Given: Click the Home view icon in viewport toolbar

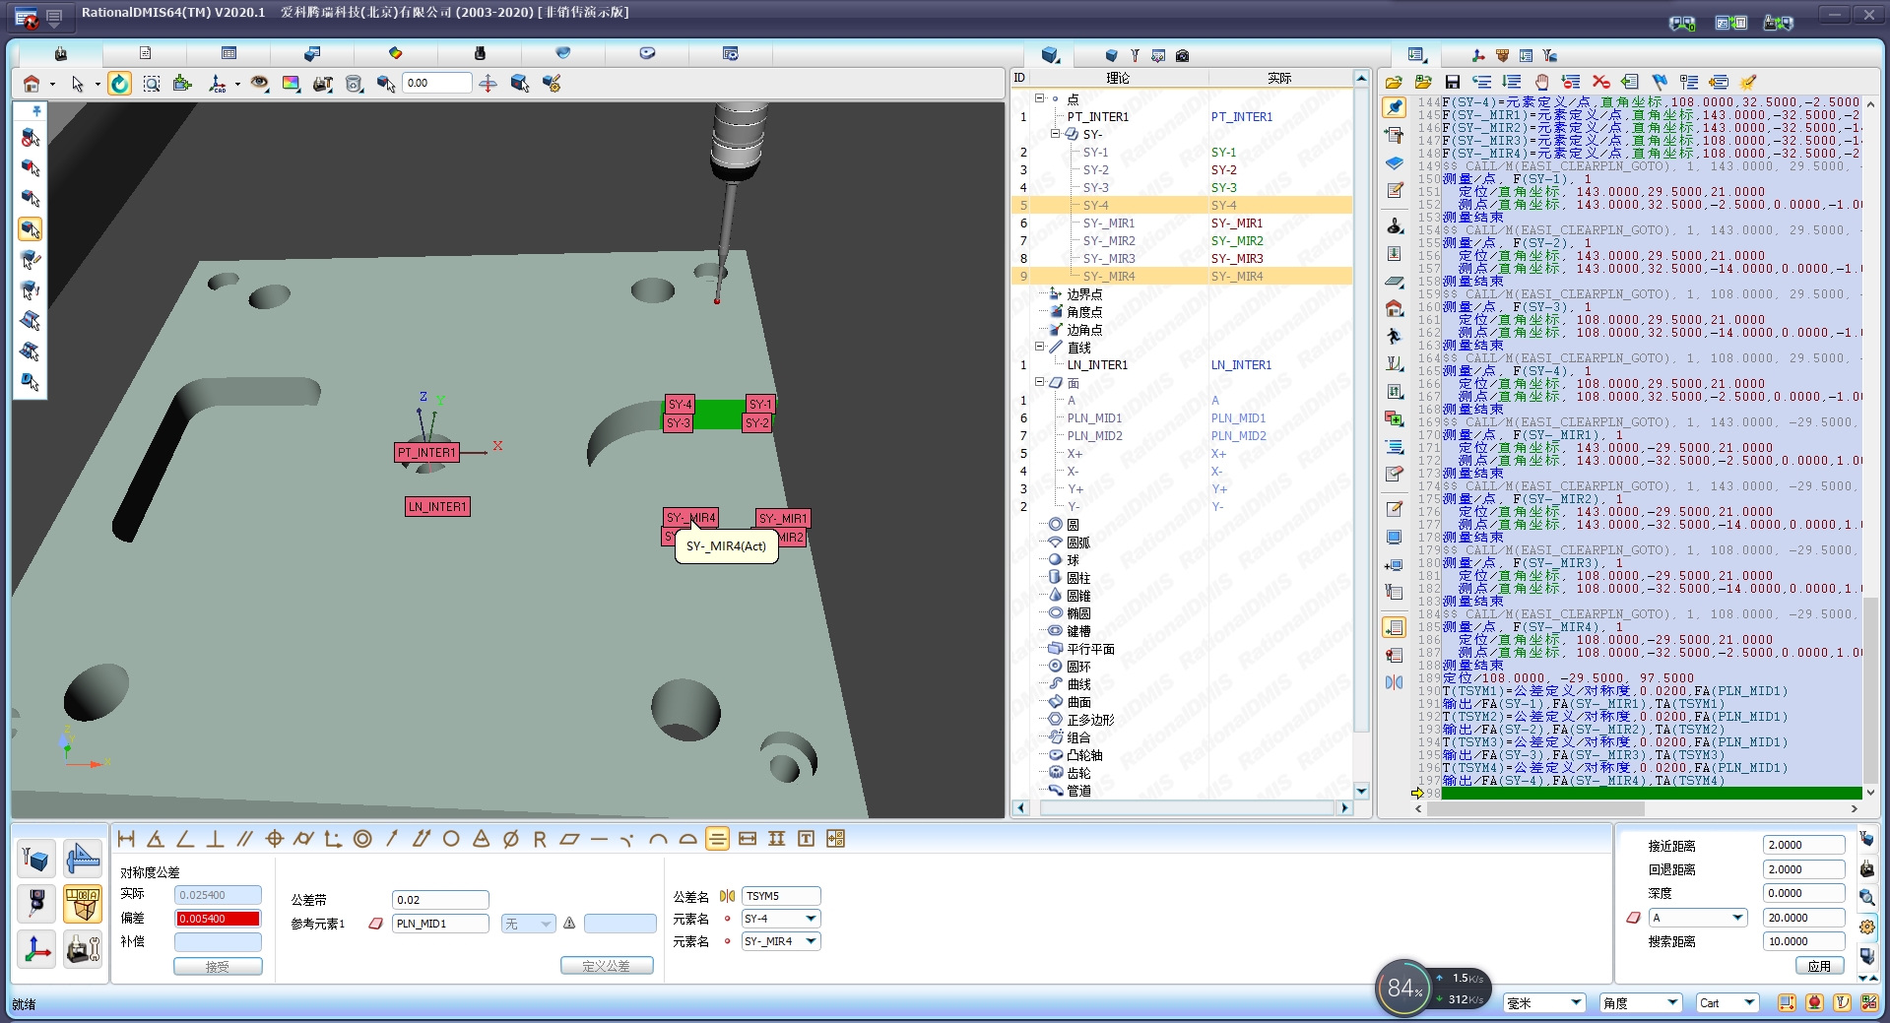Looking at the screenshot, I should tap(32, 84).
